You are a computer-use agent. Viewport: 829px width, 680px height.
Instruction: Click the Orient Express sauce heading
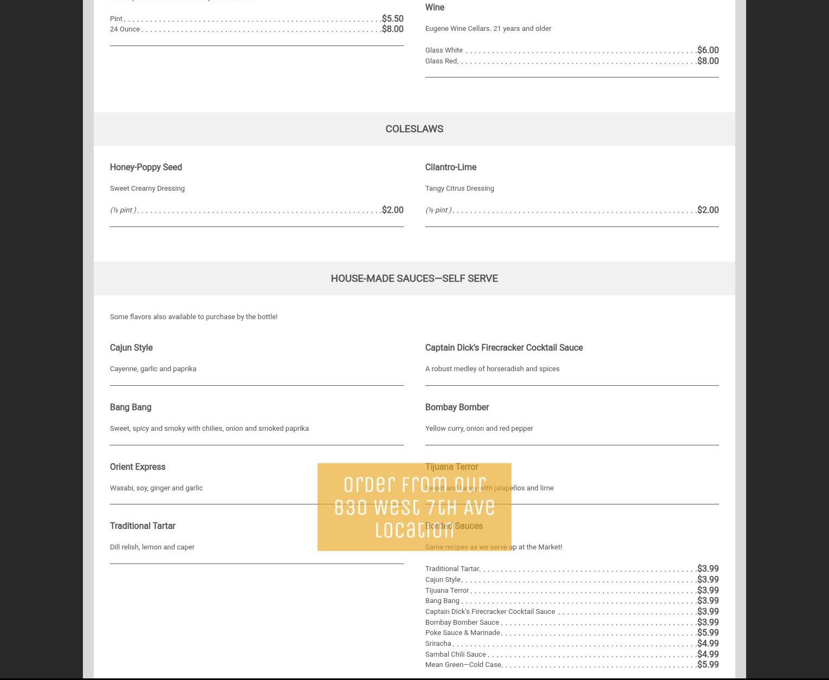click(138, 467)
